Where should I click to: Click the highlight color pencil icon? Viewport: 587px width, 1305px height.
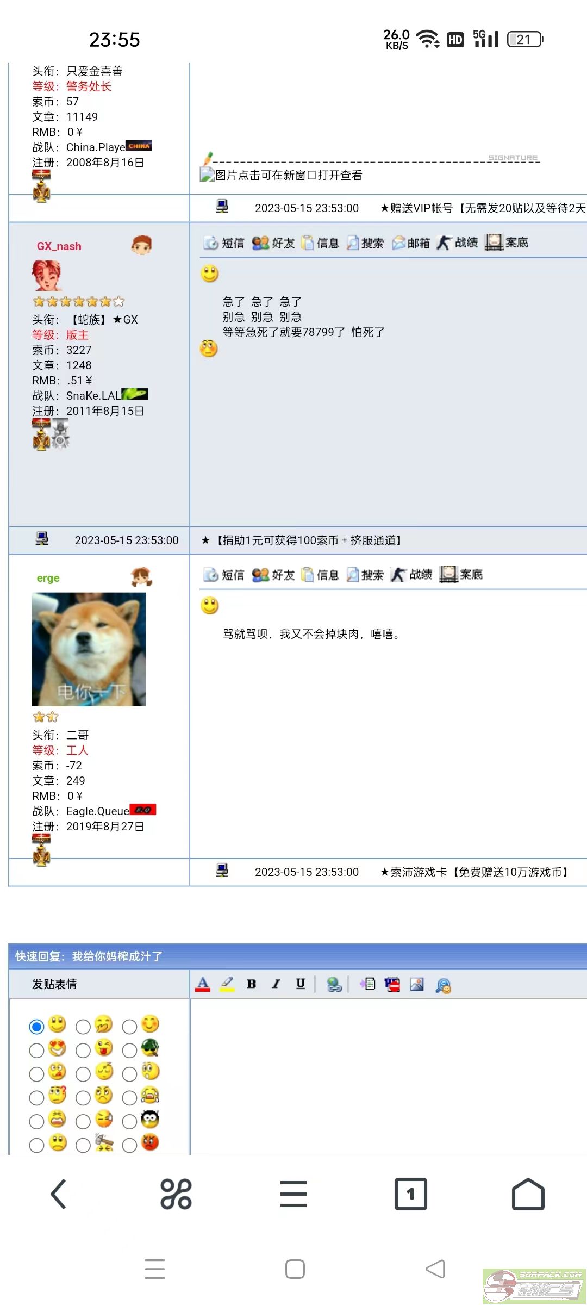pos(227,984)
